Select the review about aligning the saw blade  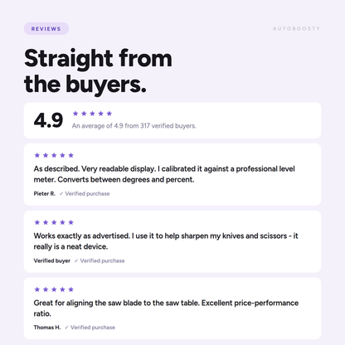[172, 309]
